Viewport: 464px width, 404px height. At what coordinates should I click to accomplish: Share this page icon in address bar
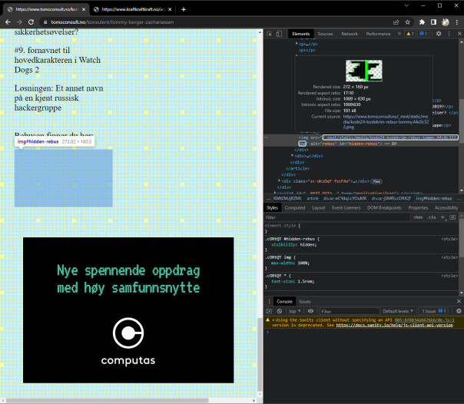396,22
